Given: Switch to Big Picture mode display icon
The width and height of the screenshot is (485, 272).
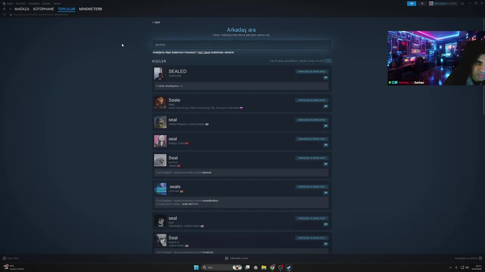Looking at the screenshot, I should click(x=462, y=3).
